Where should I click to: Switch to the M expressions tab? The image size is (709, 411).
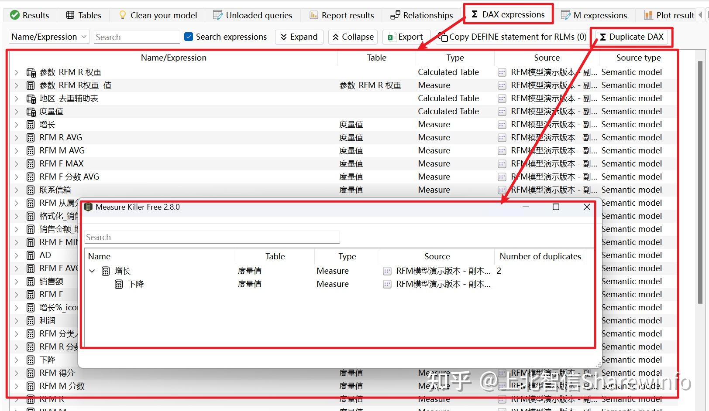point(595,15)
